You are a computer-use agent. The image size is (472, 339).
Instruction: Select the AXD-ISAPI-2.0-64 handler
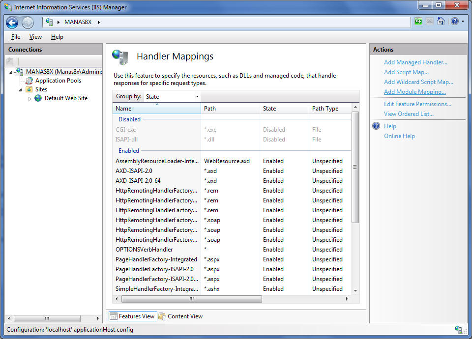232,181
